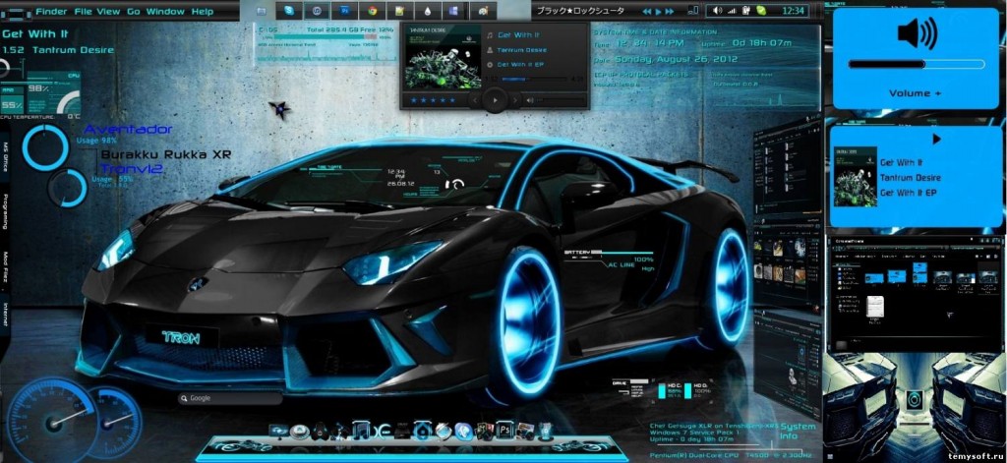Open the Finder menu

coord(51,12)
